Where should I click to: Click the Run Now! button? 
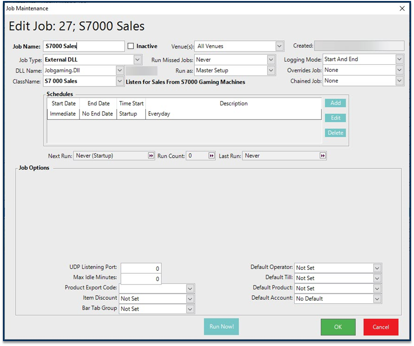222,327
